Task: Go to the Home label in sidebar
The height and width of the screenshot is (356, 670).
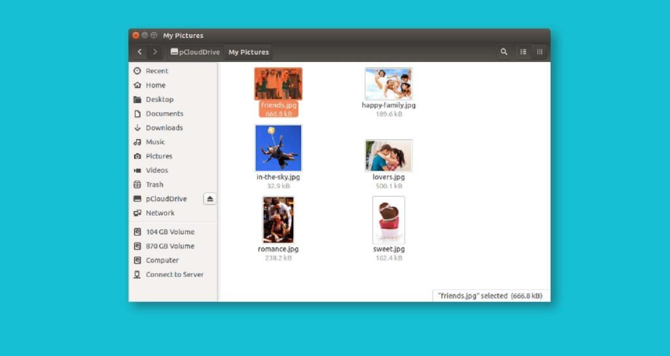Action: 156,86
